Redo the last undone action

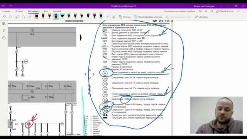tap(11, 17)
